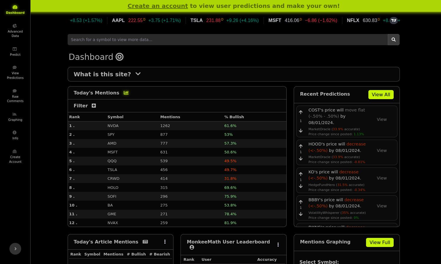The width and height of the screenshot is (441, 264).
Task: View the HOOD prediction
Action: click(x=382, y=150)
